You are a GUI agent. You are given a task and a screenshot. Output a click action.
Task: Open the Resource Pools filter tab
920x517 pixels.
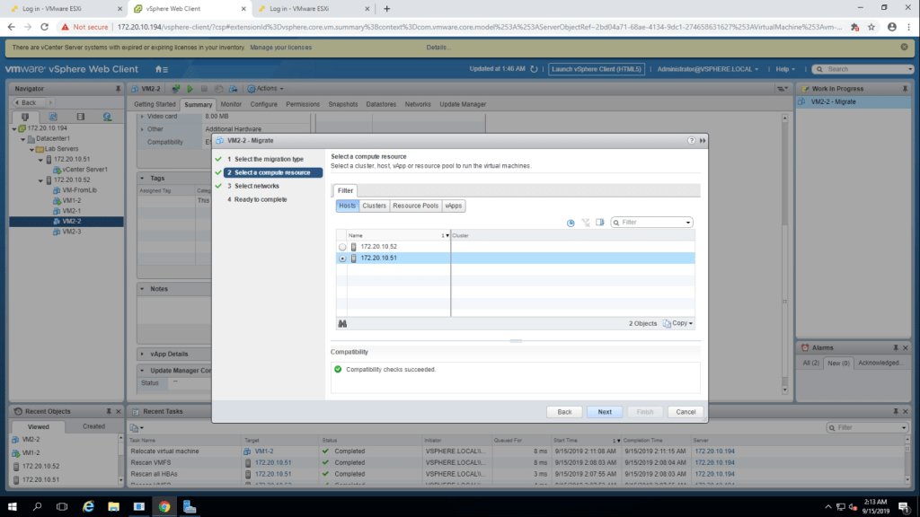(415, 206)
